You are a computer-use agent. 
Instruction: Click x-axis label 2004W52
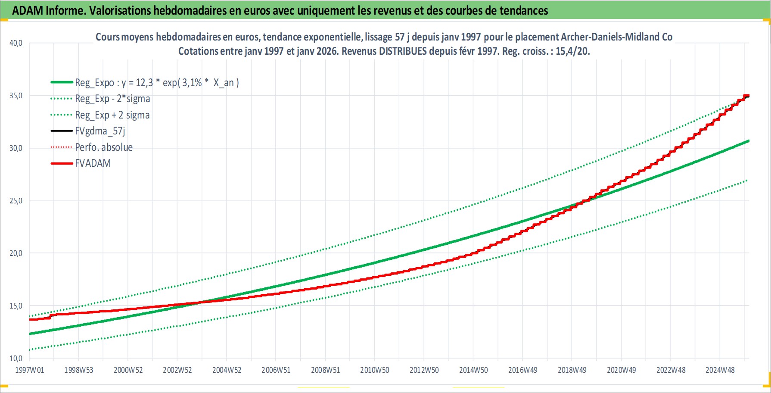point(227,370)
